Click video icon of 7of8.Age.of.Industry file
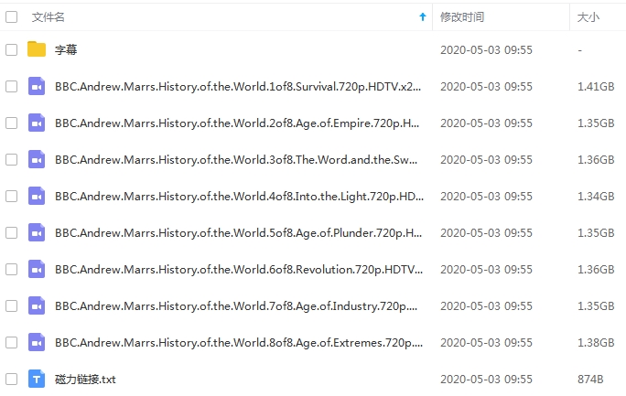The width and height of the screenshot is (626, 396). [37, 305]
